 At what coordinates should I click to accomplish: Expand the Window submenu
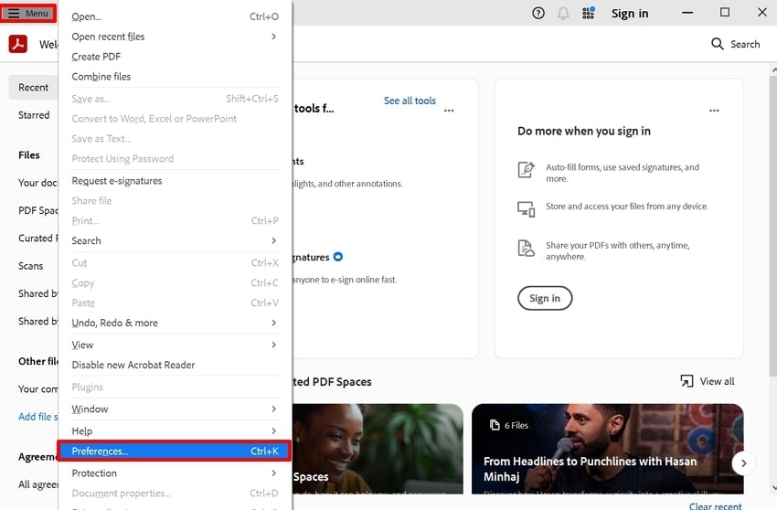pos(175,409)
